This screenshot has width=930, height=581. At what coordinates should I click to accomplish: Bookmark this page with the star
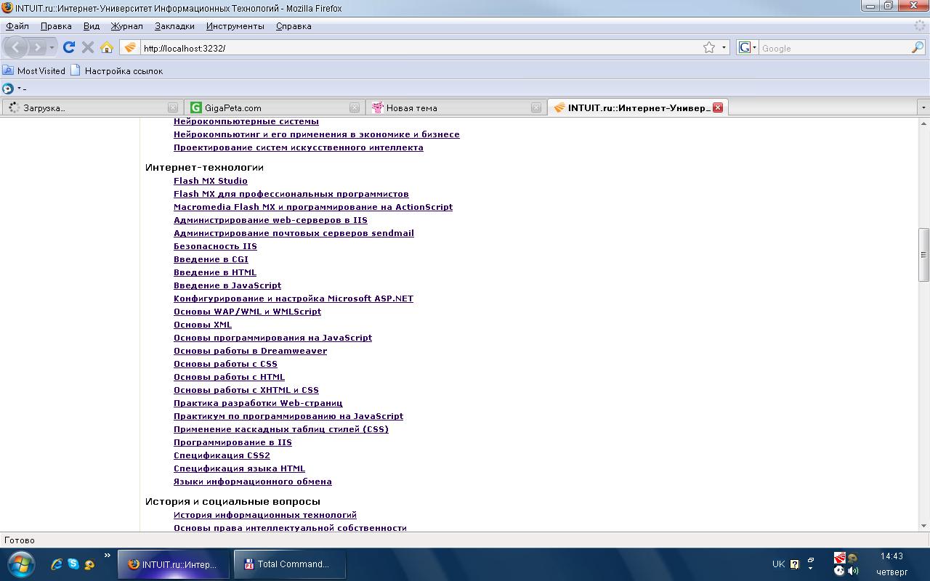(x=709, y=48)
